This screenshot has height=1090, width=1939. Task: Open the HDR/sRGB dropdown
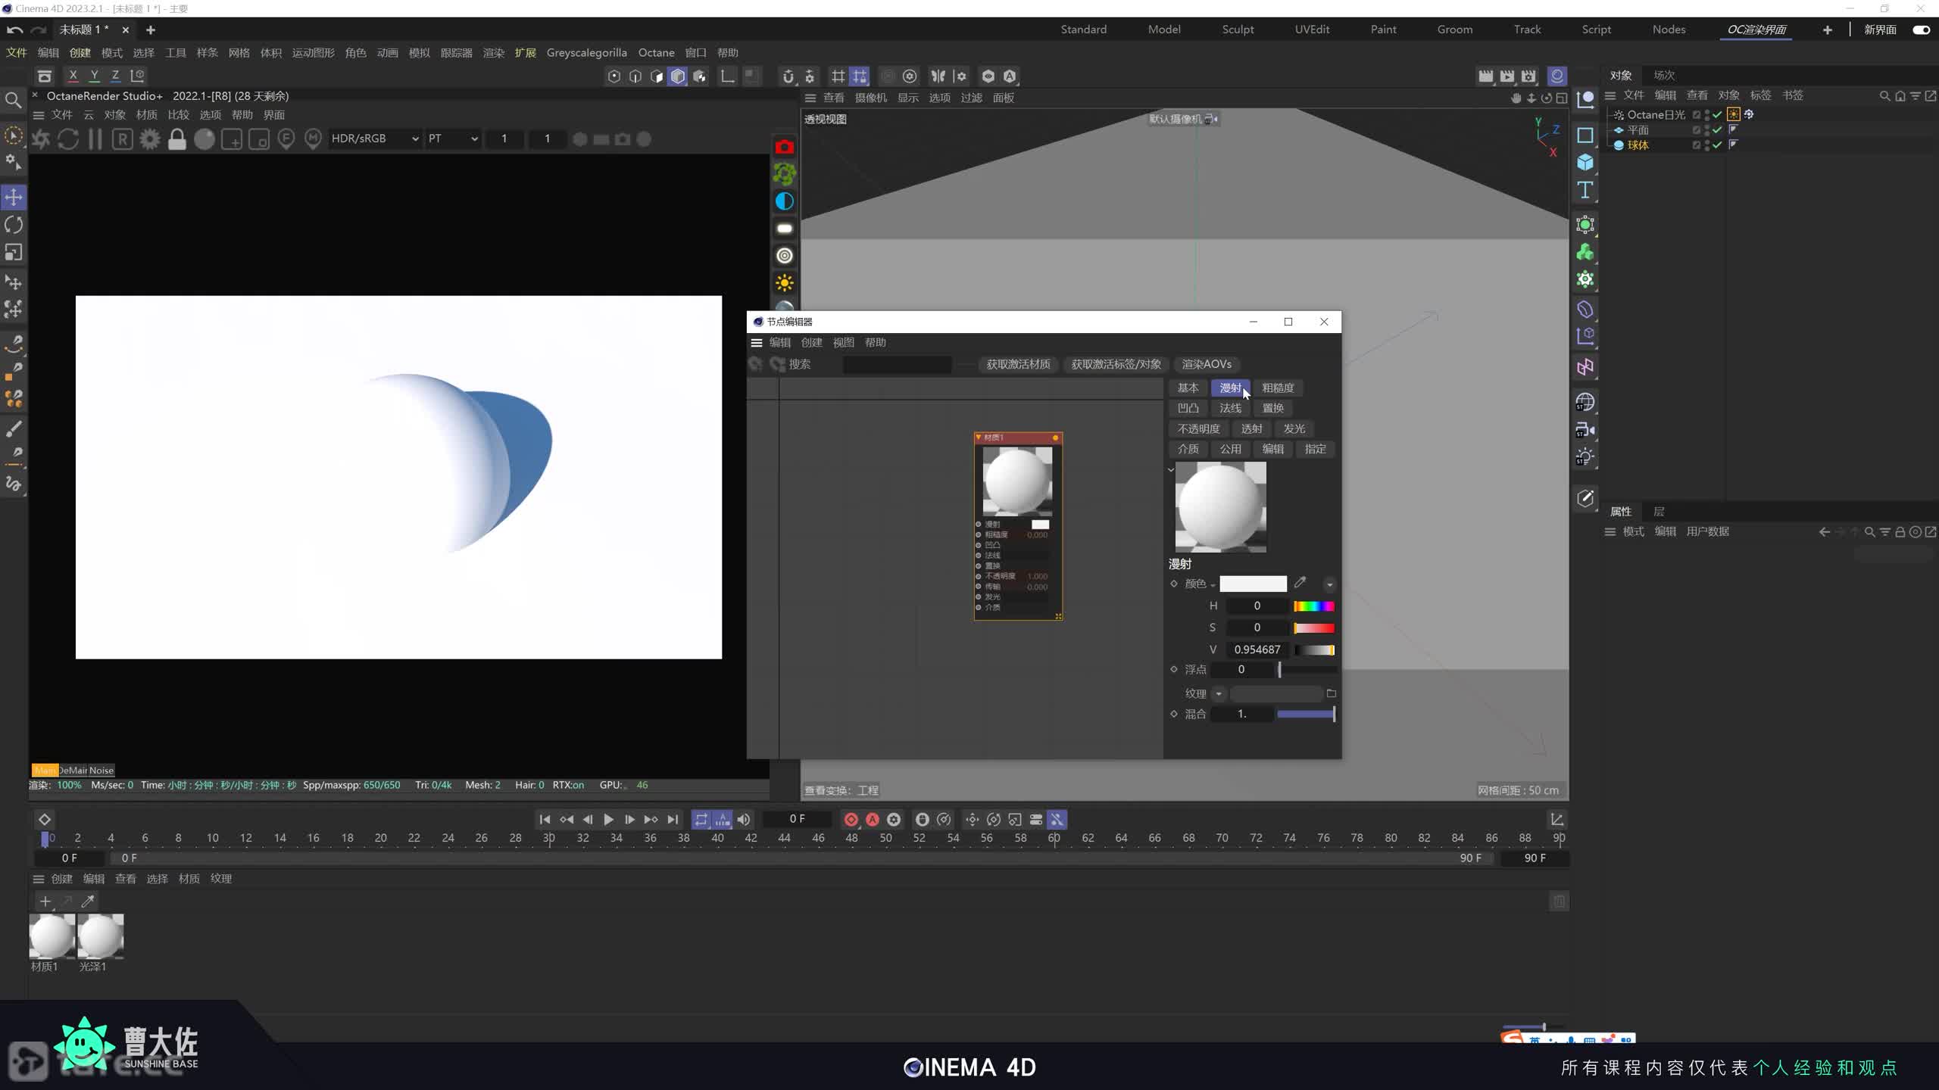375,139
